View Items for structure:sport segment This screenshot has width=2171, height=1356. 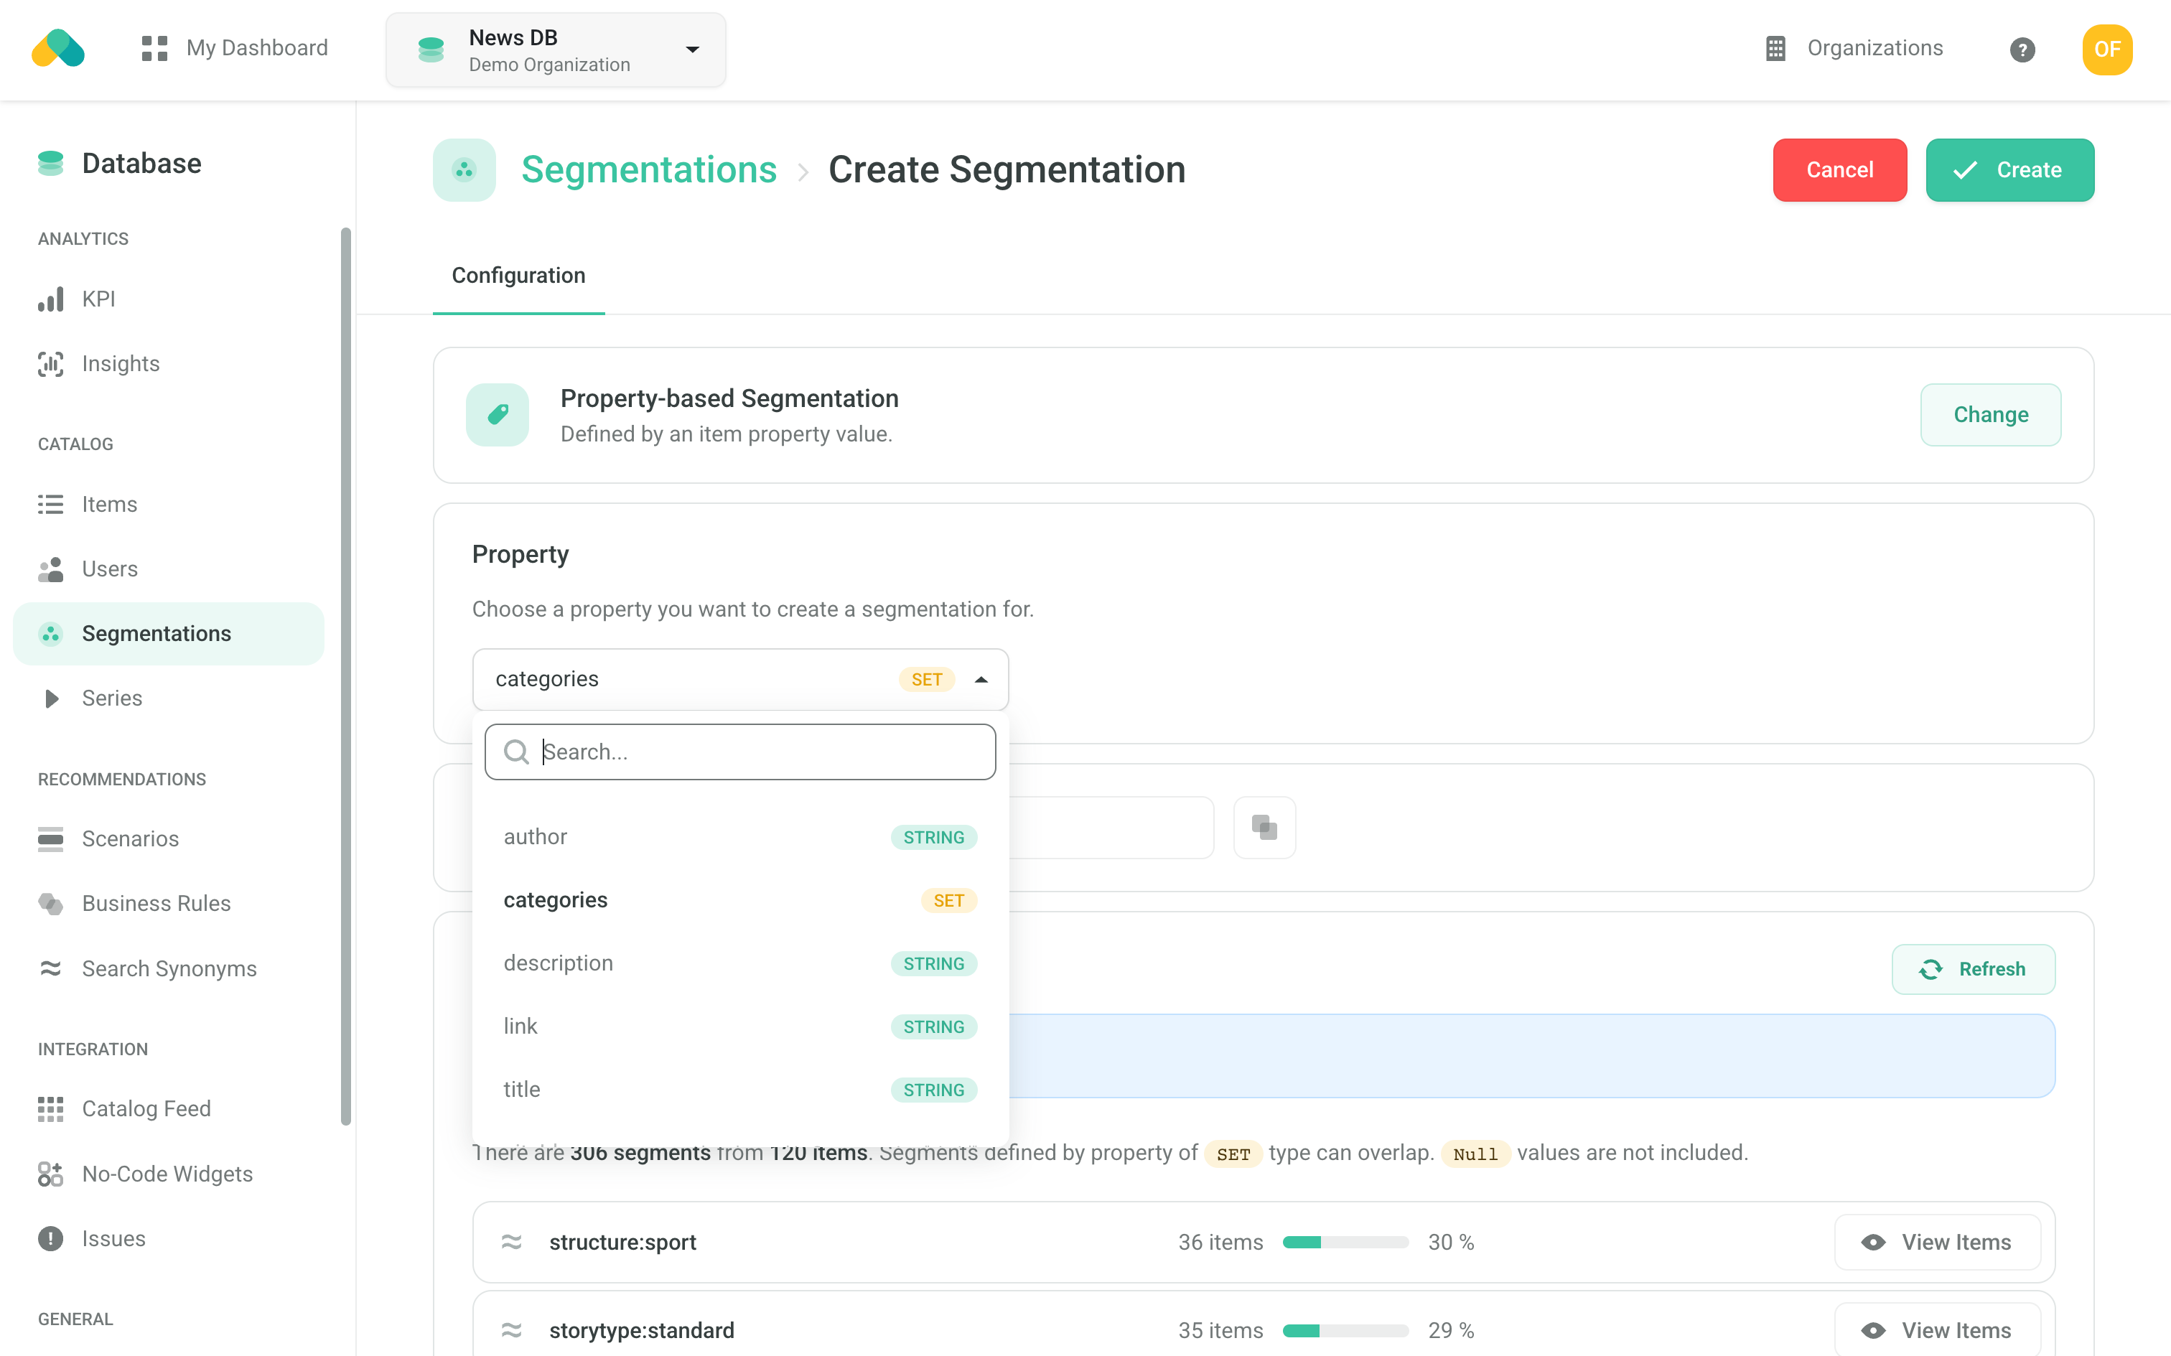tap(1937, 1242)
